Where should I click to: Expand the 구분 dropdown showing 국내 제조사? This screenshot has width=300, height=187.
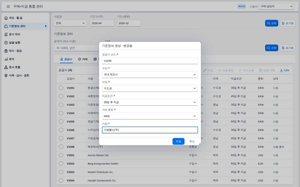point(150,75)
